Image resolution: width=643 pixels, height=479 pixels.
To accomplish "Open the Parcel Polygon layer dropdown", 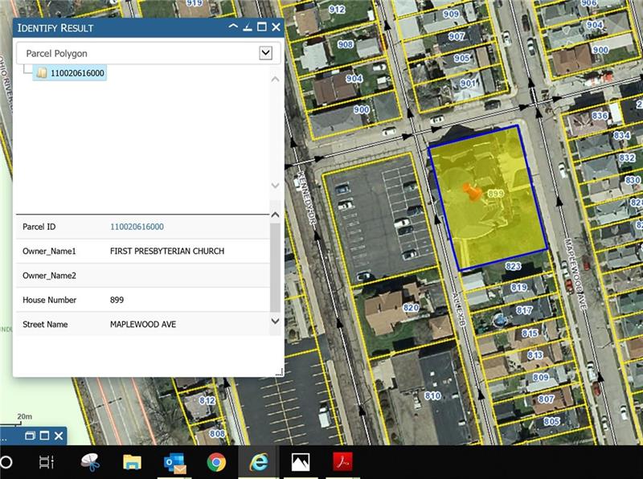I will click(x=265, y=53).
